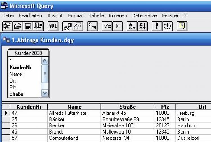Select the KundenNr field in Kunden2008
The width and height of the screenshot is (211, 142).
pyautogui.click(x=20, y=67)
